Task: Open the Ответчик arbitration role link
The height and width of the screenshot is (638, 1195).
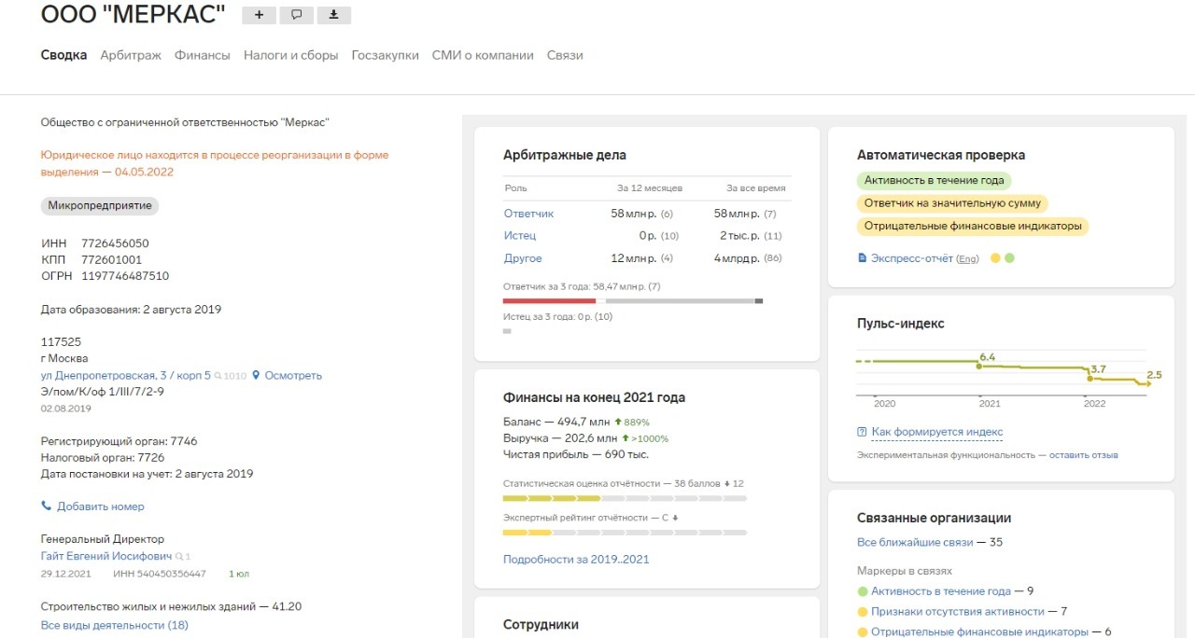Action: [529, 214]
